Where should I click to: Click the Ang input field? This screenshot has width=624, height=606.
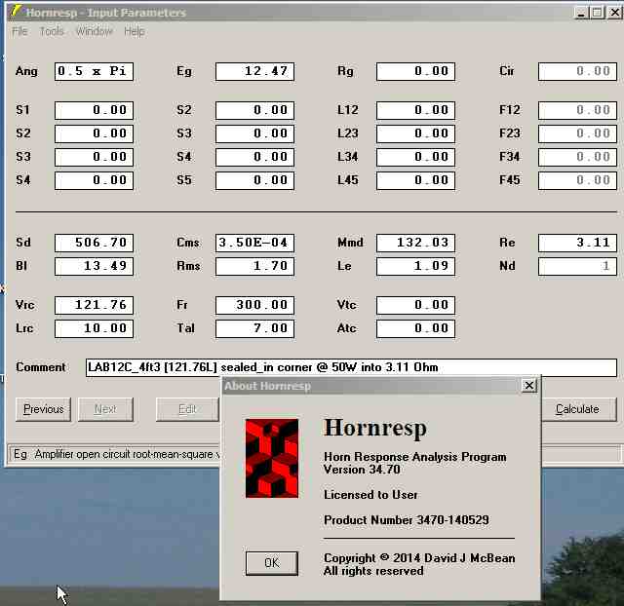94,71
